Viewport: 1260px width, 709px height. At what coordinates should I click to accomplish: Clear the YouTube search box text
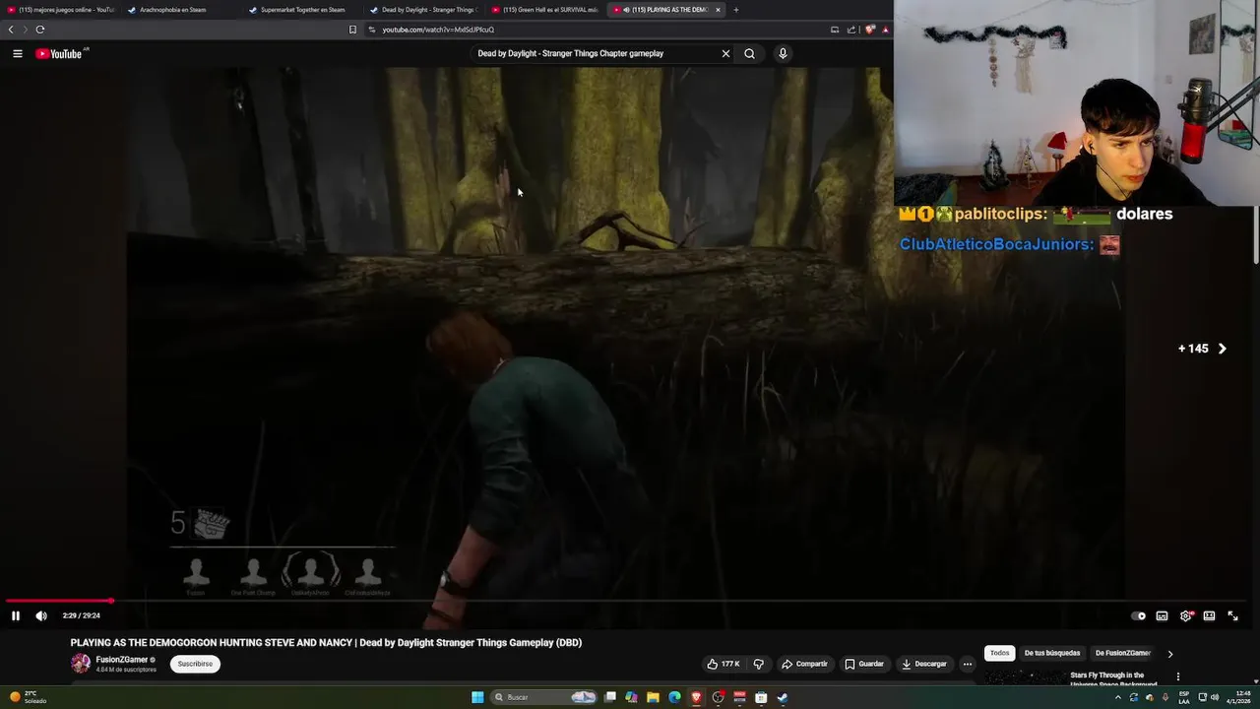pyautogui.click(x=725, y=53)
